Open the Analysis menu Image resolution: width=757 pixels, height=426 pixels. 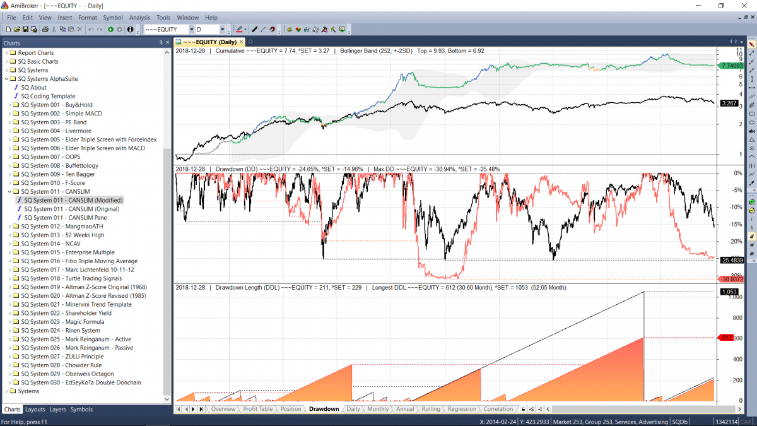pyautogui.click(x=139, y=18)
